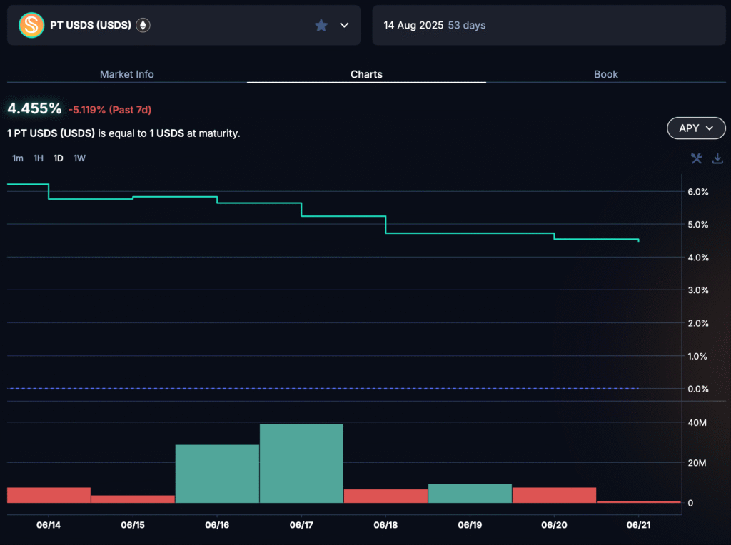
Task: Click the 06/17 green volume bar
Action: [x=302, y=464]
